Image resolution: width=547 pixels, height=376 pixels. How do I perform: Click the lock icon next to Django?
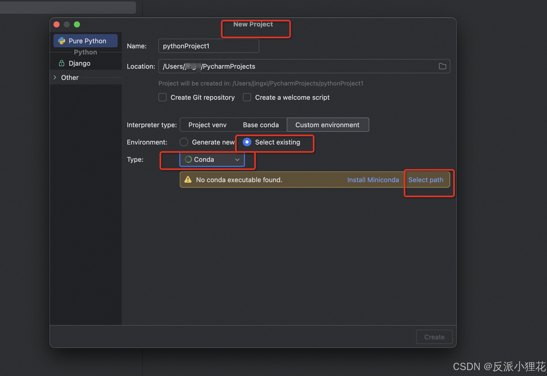tap(62, 63)
